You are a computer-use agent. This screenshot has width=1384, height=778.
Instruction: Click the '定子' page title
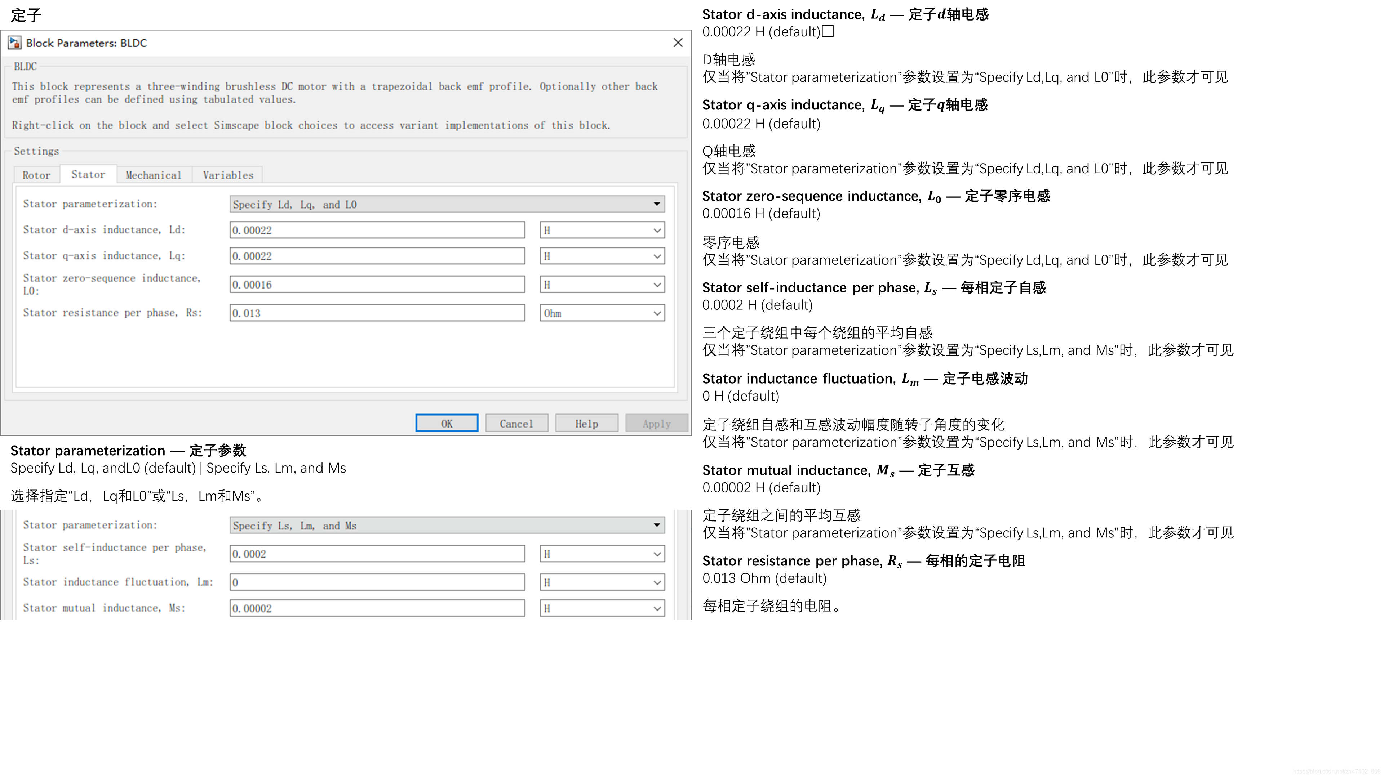tap(26, 15)
